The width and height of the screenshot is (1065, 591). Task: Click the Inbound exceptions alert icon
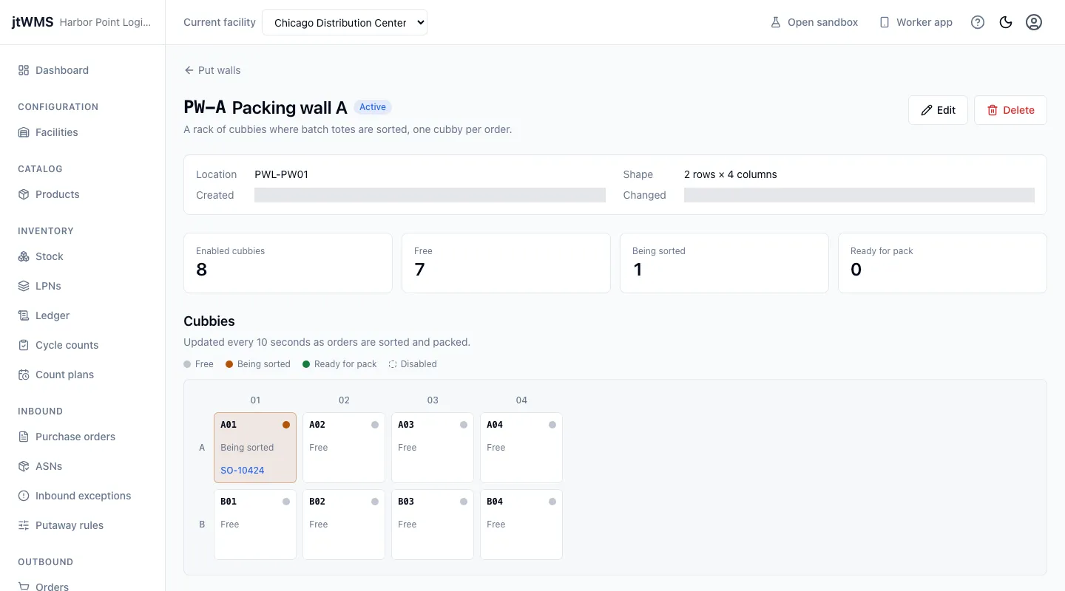(x=24, y=496)
